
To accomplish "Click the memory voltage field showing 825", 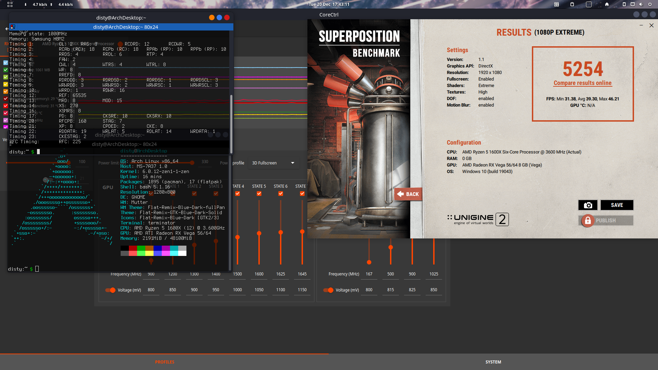I will point(412,290).
